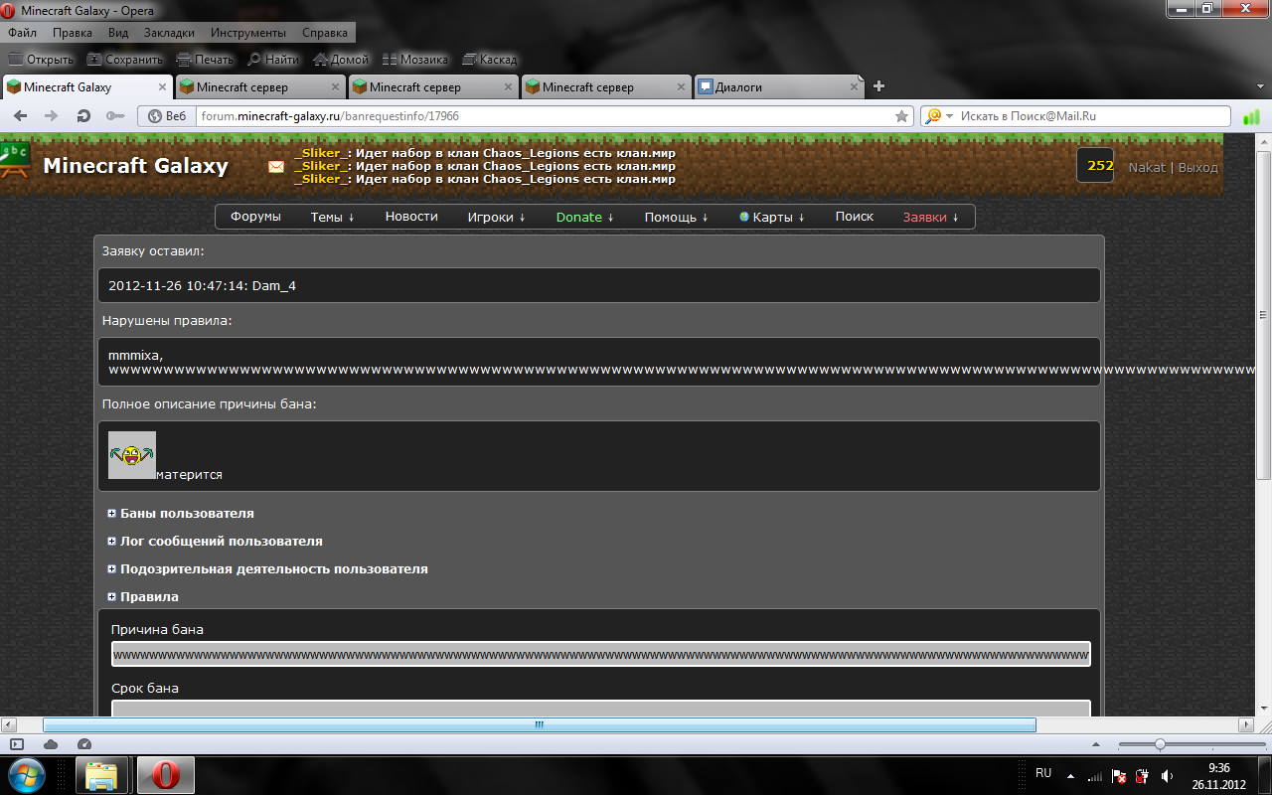The image size is (1272, 795).
Task: Click the horizontal page scrollbar thumb
Action: coord(540,724)
